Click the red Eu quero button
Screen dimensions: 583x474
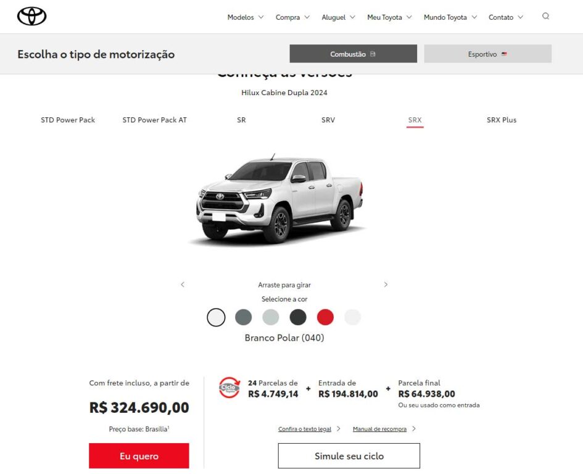tap(139, 455)
